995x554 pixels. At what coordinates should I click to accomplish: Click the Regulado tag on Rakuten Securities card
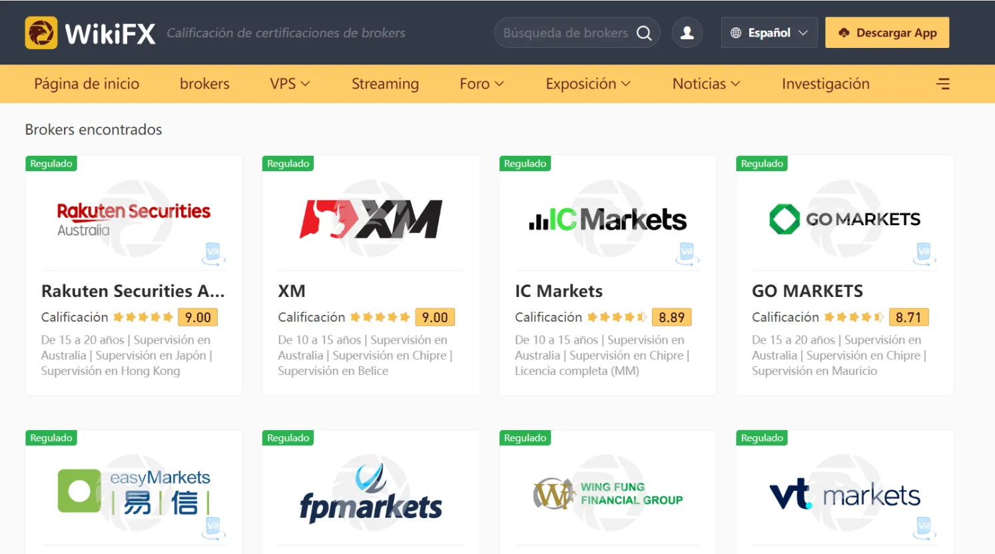point(51,164)
